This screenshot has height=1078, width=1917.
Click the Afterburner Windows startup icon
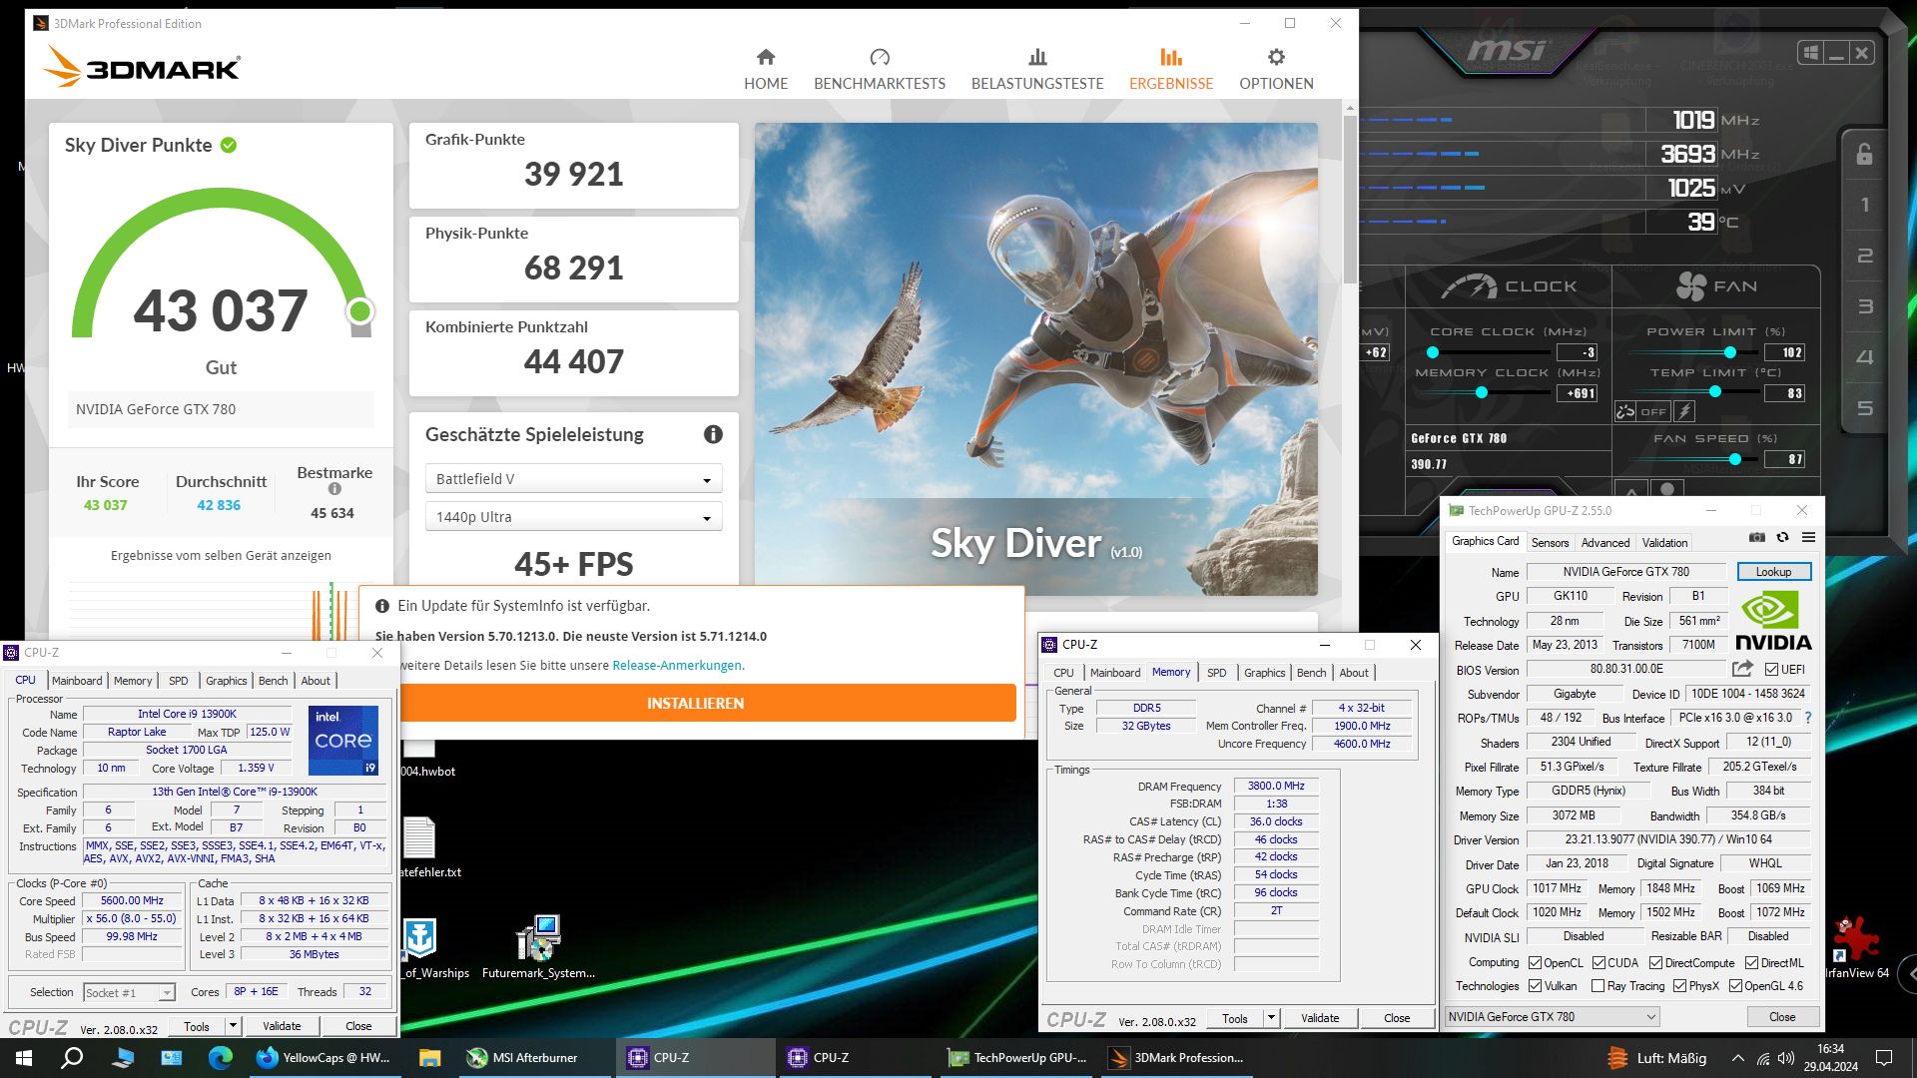click(1810, 53)
